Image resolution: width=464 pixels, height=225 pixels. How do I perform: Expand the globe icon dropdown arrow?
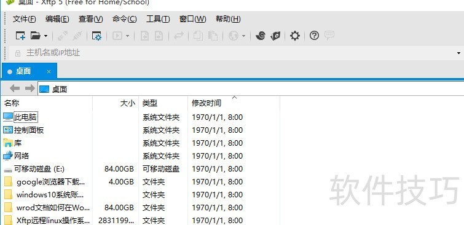(x=243, y=36)
